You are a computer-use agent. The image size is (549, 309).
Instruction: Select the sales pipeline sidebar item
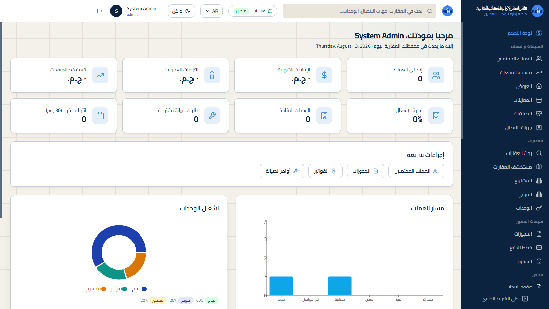520,72
